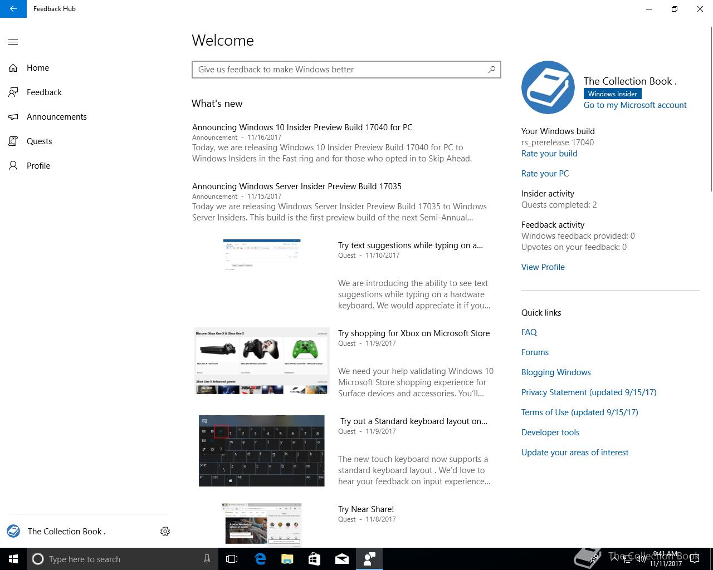Screen dimensions: 713x570
Task: Select Feedback in the navigation pane
Action: point(44,92)
